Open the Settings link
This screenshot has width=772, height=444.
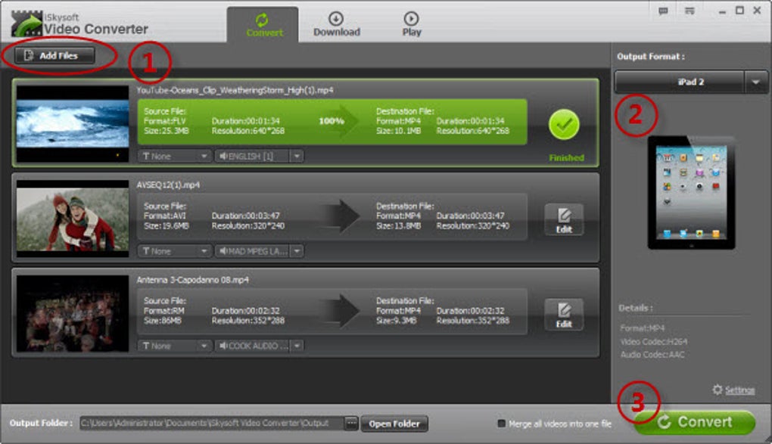coord(739,390)
